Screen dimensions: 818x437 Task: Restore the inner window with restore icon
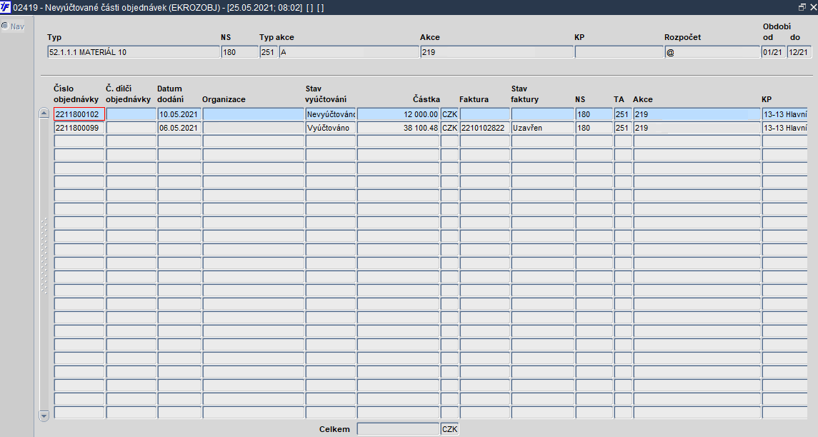click(802, 7)
